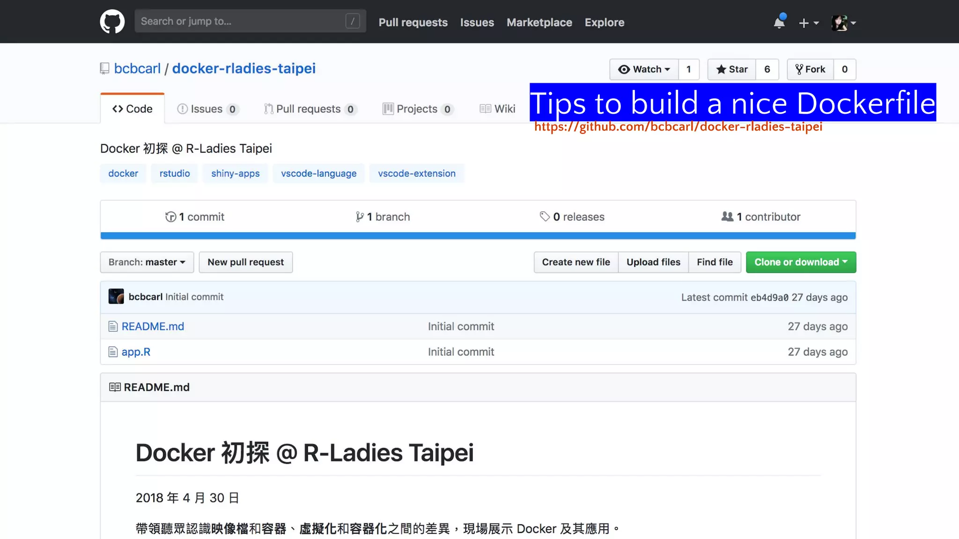Screen dimensions: 959x539
Task: View the 1 branch list
Action: tap(383, 217)
